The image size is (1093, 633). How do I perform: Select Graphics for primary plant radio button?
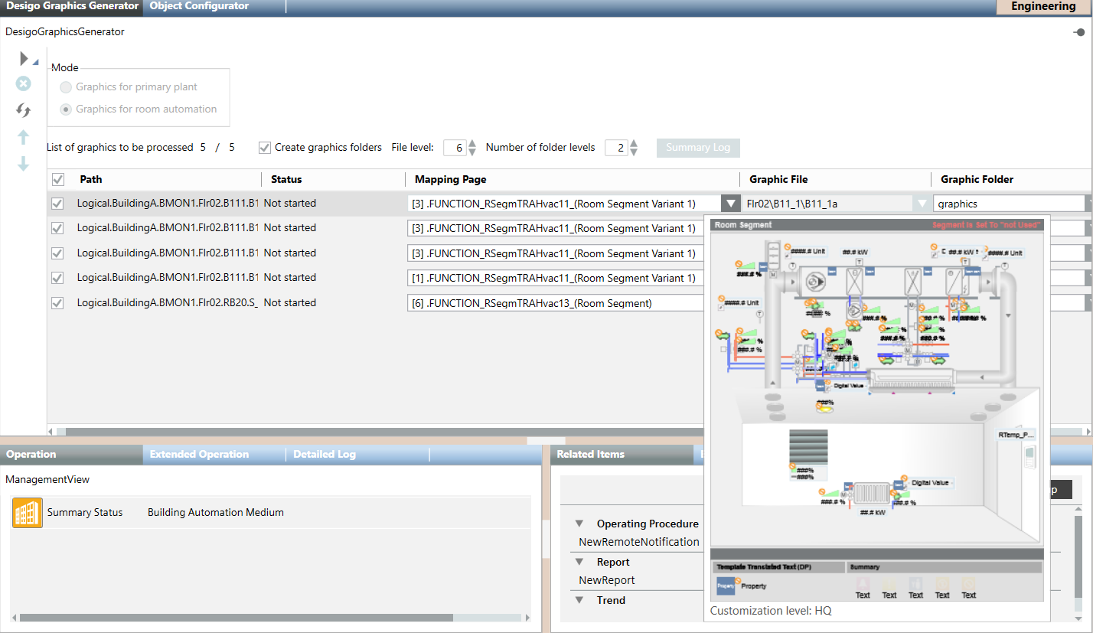pyautogui.click(x=67, y=87)
